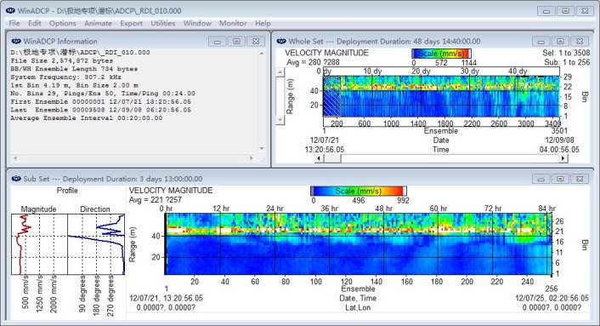
Task: Click the 'Average Ensemble Interval' line
Action: pos(87,118)
